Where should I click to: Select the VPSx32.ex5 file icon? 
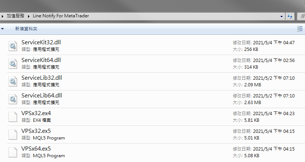[x=13, y=134]
